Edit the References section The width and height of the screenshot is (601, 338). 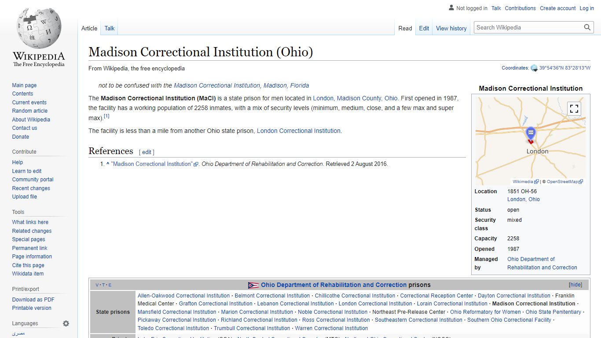point(147,152)
